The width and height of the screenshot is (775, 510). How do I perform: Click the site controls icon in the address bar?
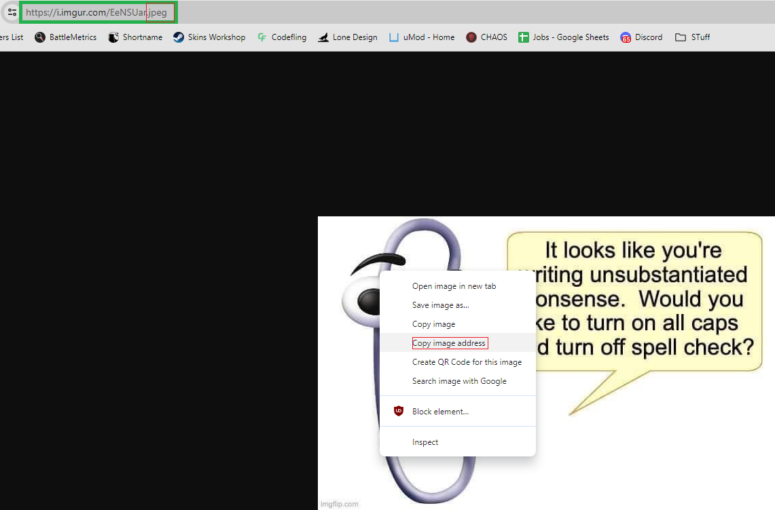[x=12, y=12]
